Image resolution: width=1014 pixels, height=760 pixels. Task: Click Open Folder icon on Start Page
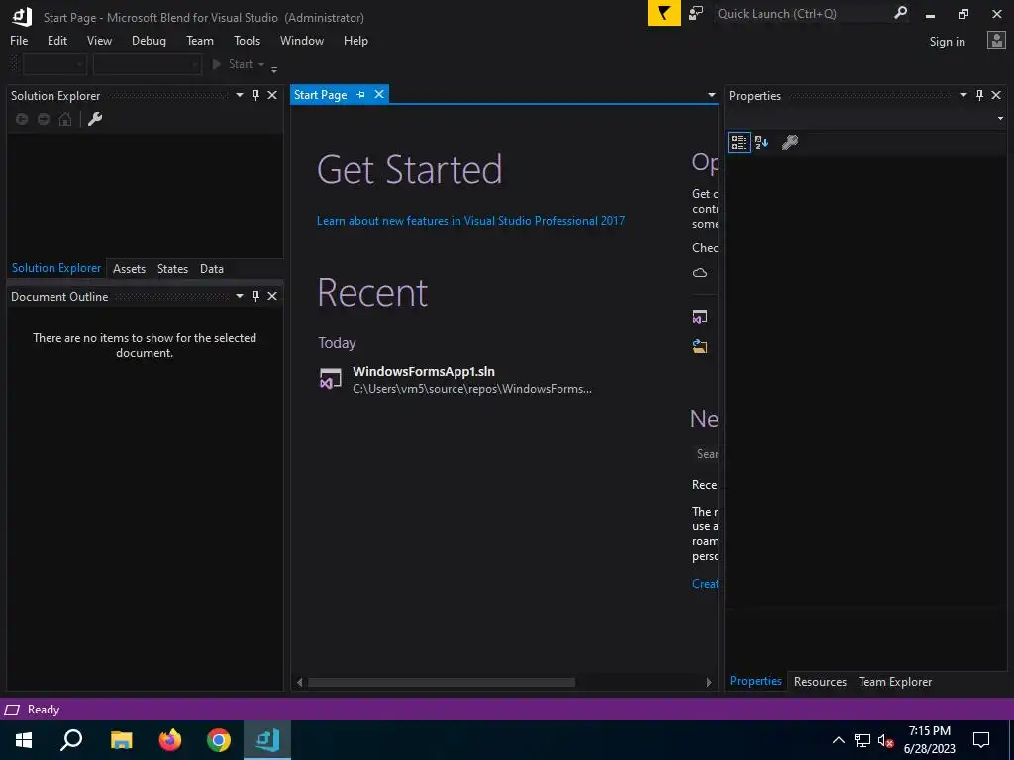pyautogui.click(x=700, y=347)
